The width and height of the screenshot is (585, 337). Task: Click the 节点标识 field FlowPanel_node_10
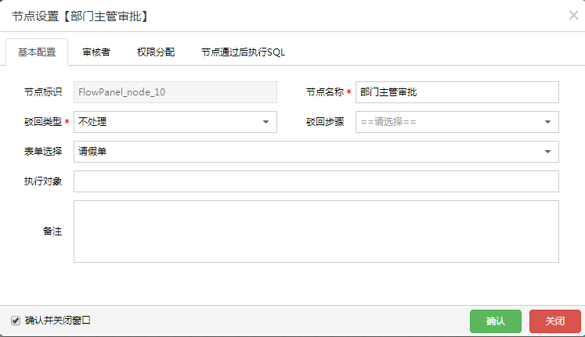click(x=175, y=92)
